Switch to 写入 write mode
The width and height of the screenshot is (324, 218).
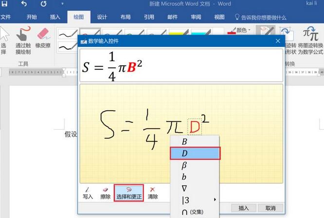coord(88,193)
